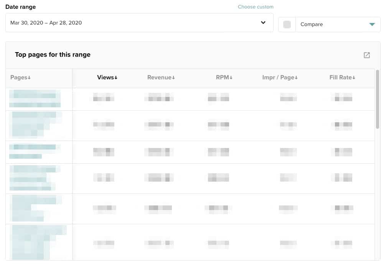Image resolution: width=386 pixels, height=266 pixels.
Task: Enable the Compare checkbox
Action: pos(286,24)
